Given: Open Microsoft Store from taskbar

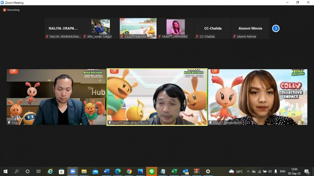Looking at the screenshot, I should click(x=61, y=171).
